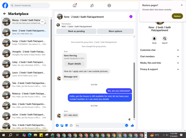Screen dimensions: 186x138
Task: Click the 'Hello, yes the house' sent message
Action: click(x=100, y=98)
